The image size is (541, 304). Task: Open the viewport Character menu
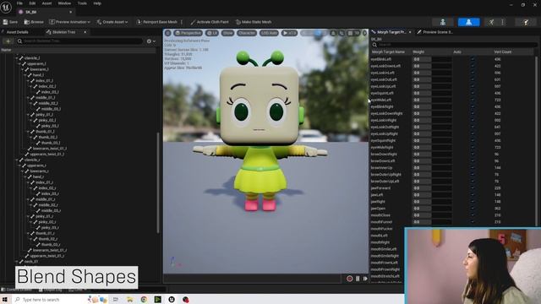[247, 33]
